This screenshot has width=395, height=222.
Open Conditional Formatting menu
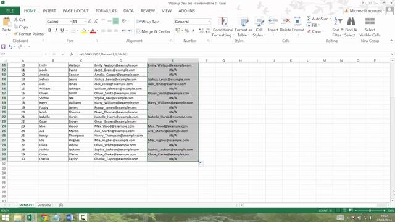223,27
